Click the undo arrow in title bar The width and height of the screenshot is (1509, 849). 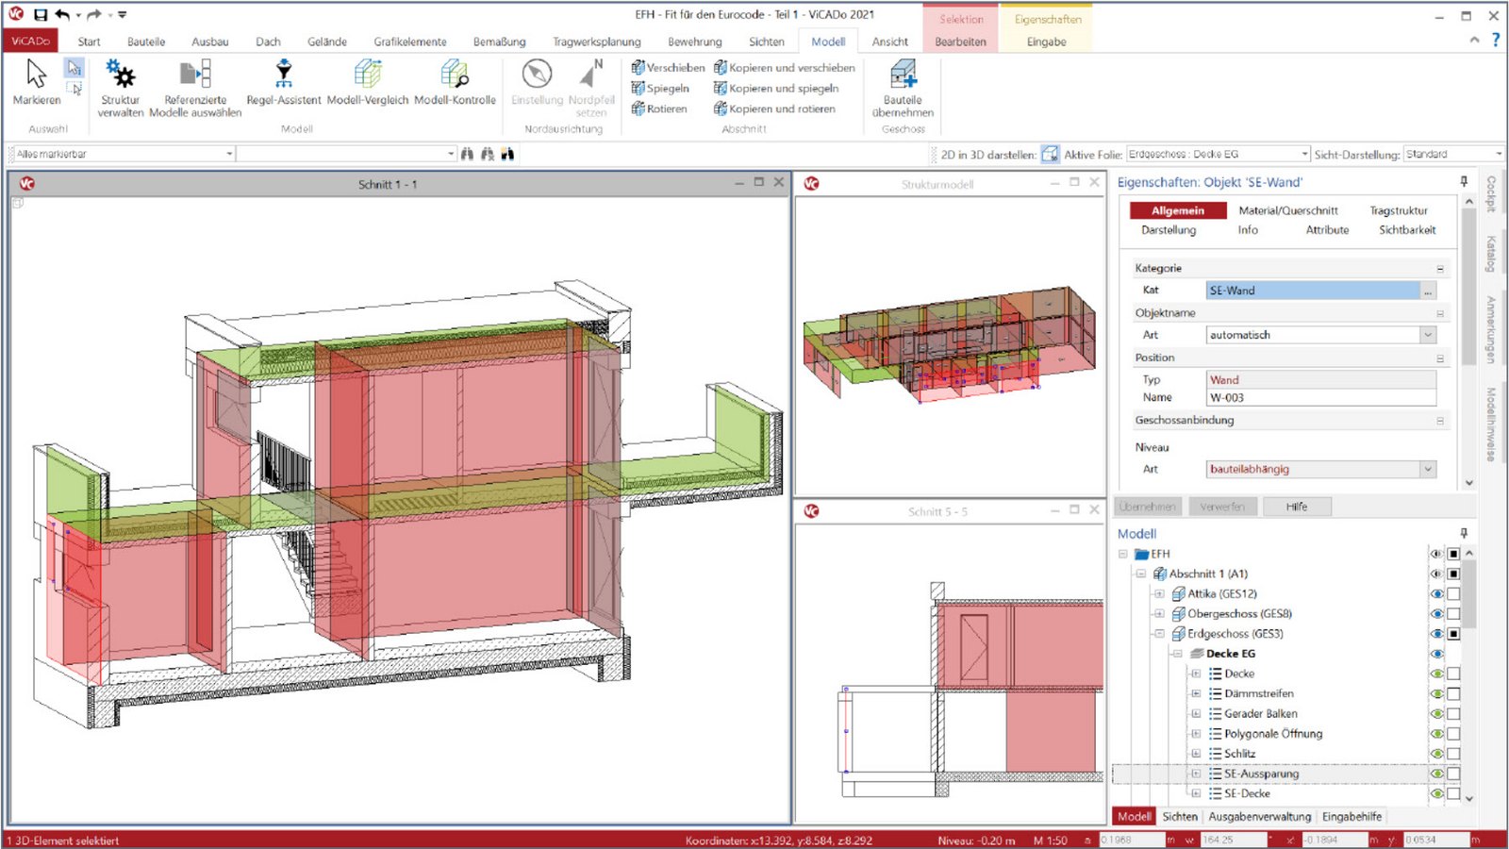point(62,15)
